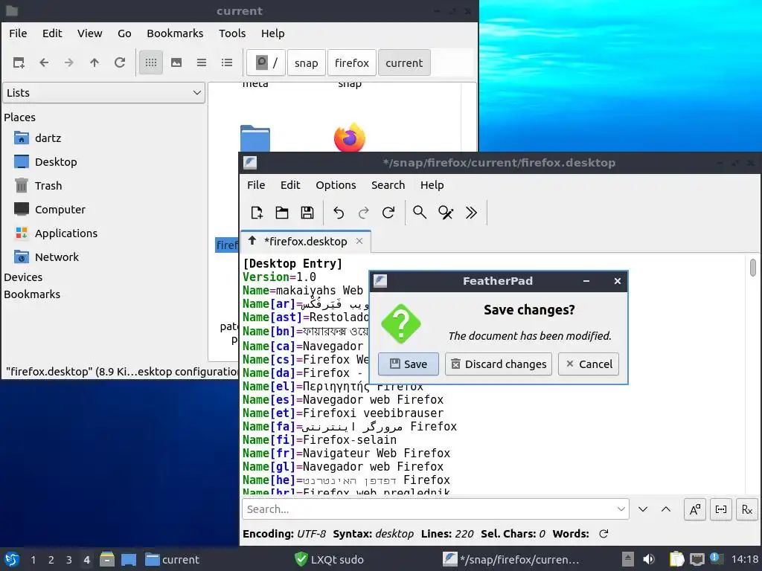
Task: Go forward in the file manager
Action: point(69,62)
